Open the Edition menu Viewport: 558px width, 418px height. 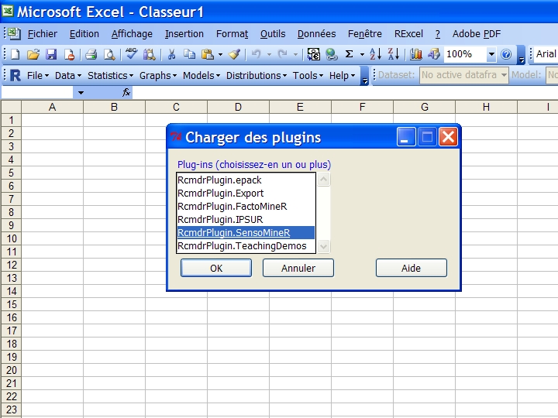point(84,34)
